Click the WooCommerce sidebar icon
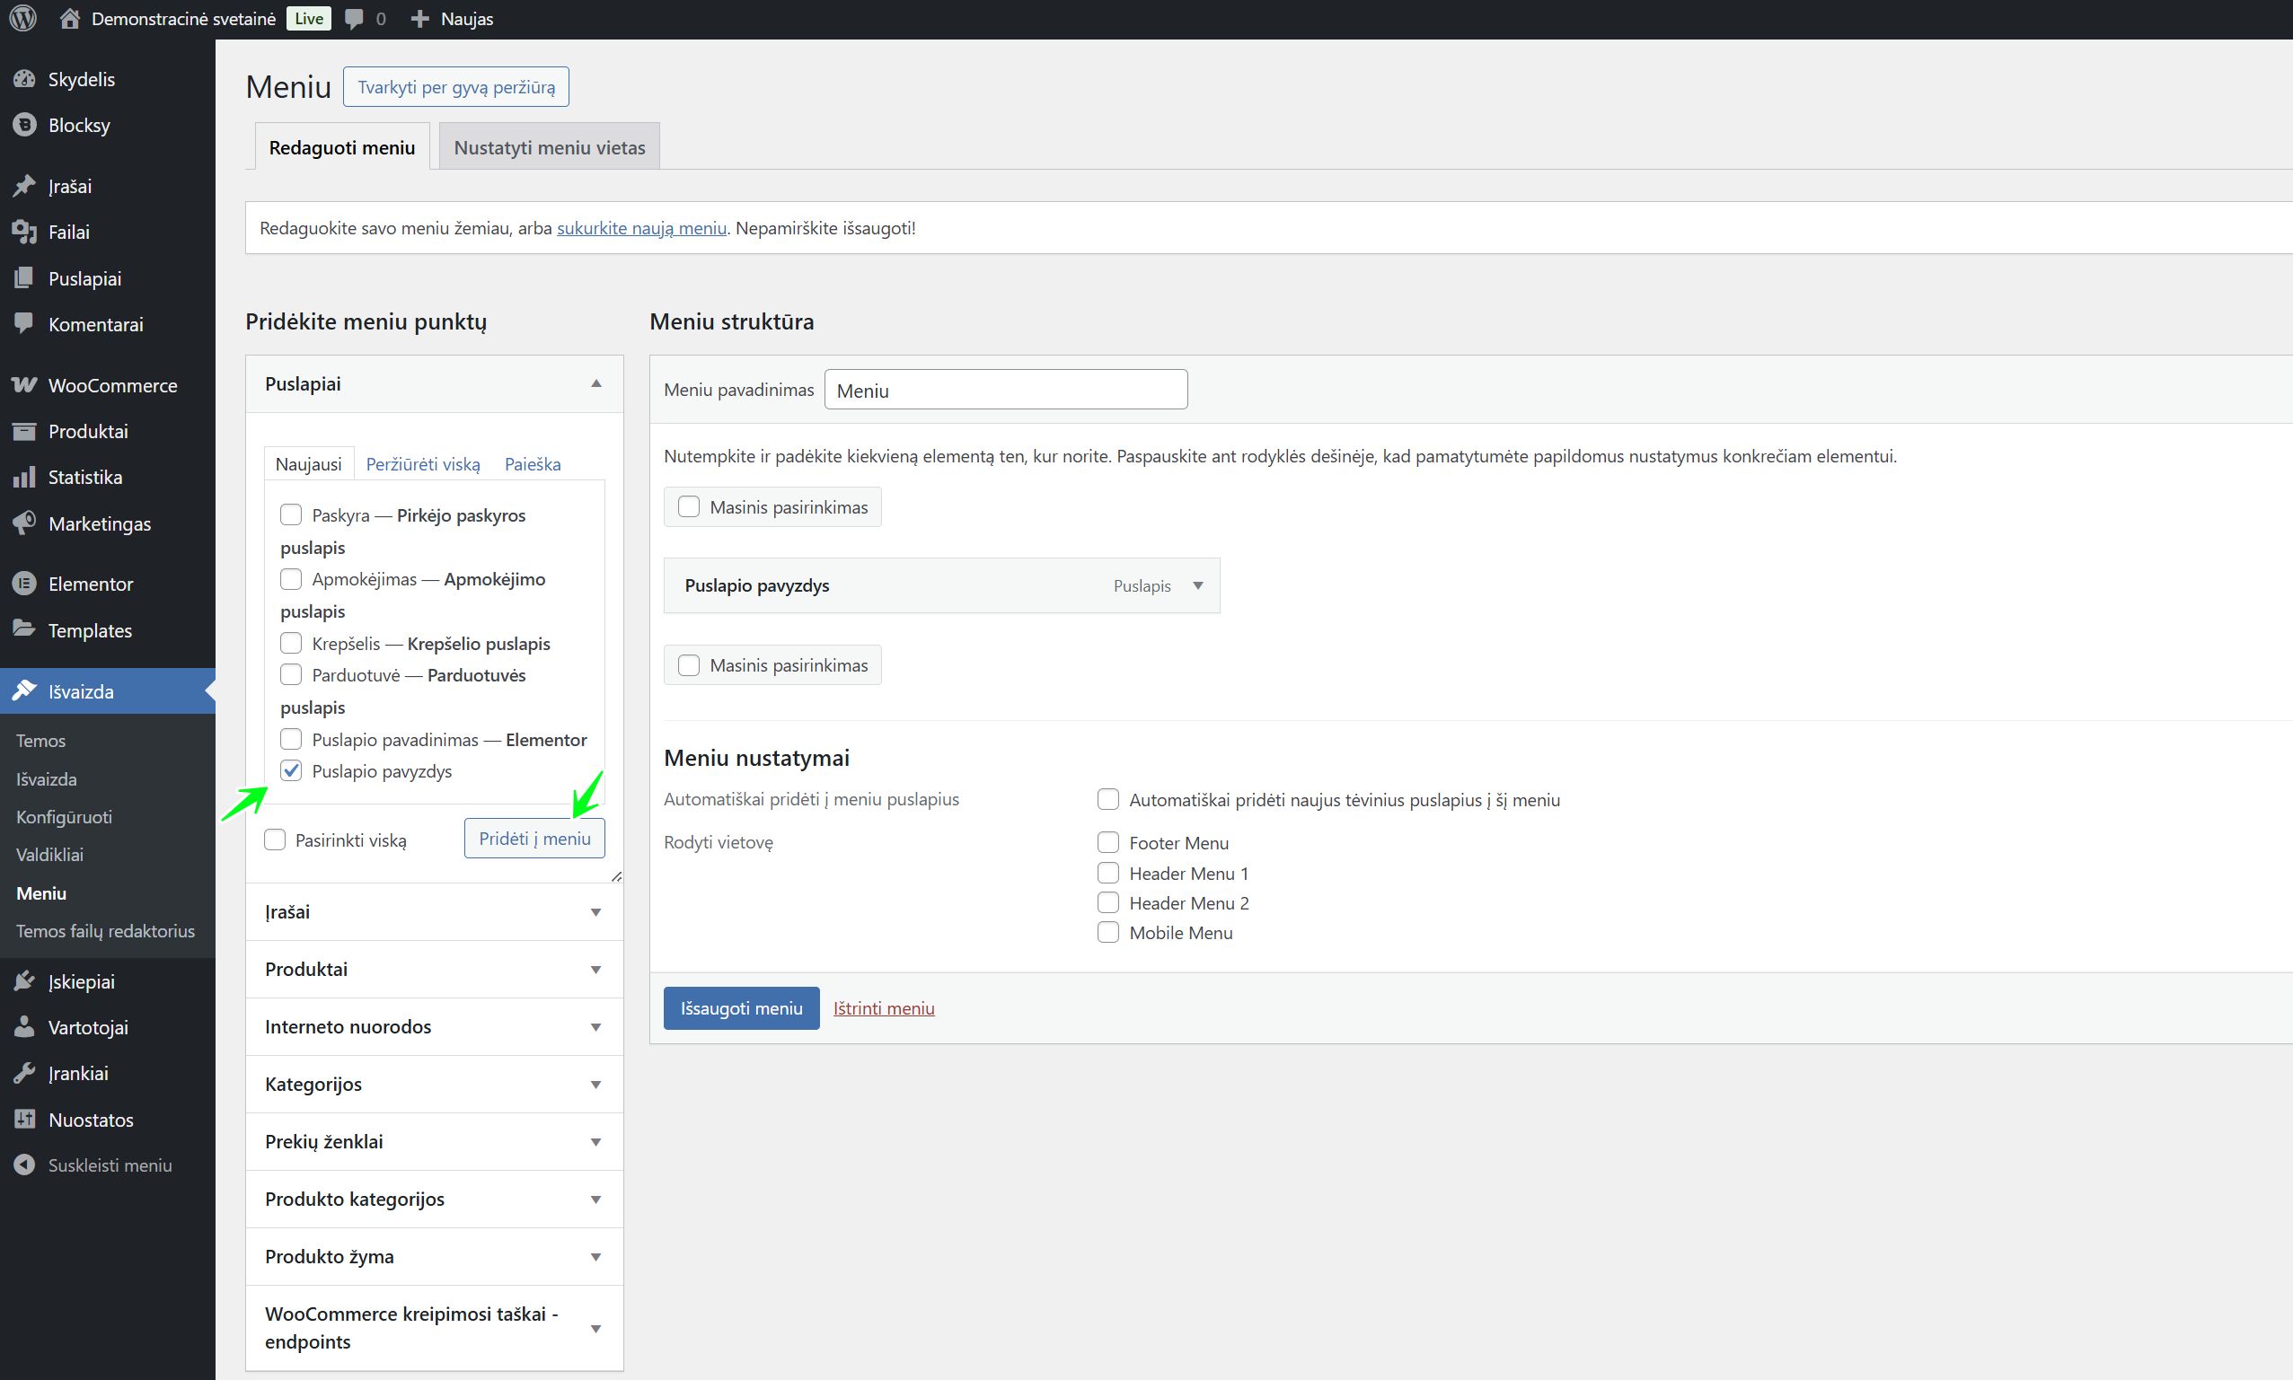 click(24, 385)
